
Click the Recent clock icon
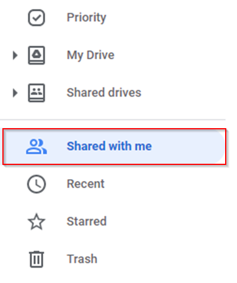tap(36, 184)
